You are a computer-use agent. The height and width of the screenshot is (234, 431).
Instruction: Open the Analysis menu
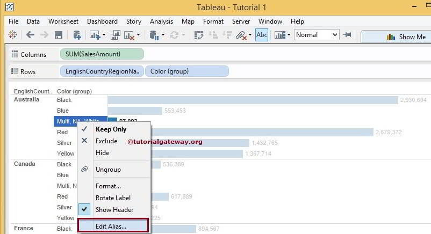pos(161,21)
